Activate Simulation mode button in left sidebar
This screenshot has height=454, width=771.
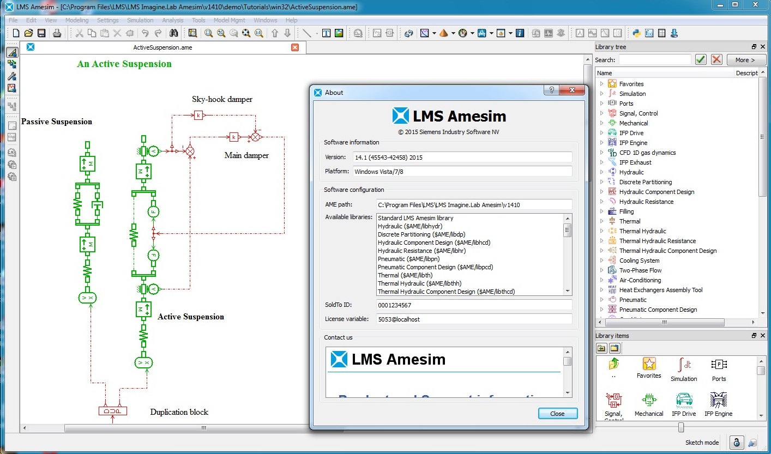[12, 88]
